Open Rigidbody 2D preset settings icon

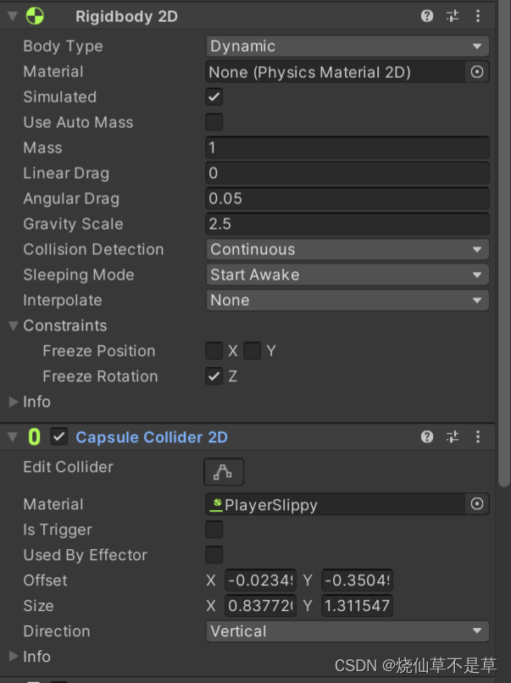[453, 16]
